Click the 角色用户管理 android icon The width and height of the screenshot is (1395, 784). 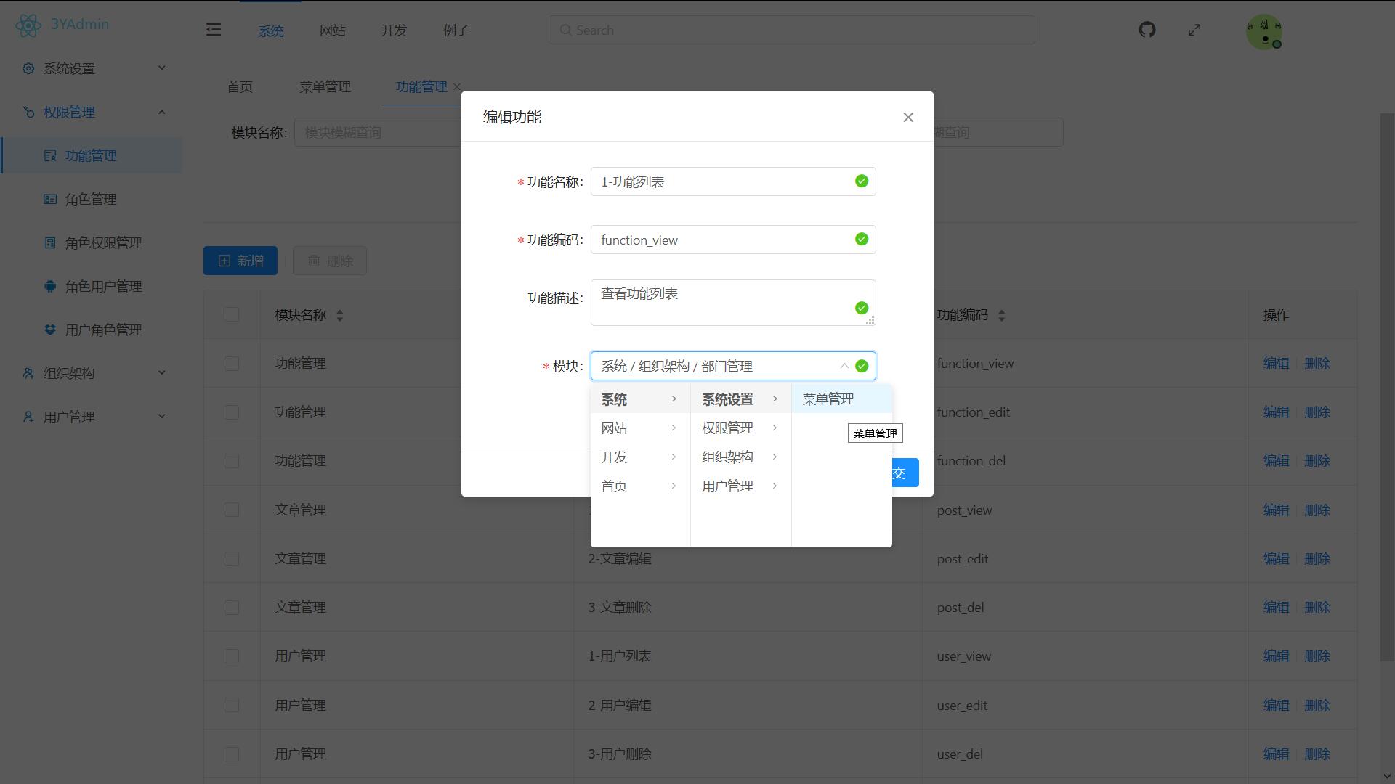click(50, 286)
